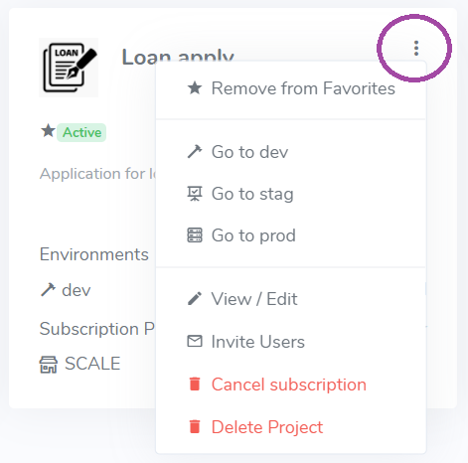Click the Loan apply project logo thumbnail
This screenshot has height=463, width=468.
point(69,68)
